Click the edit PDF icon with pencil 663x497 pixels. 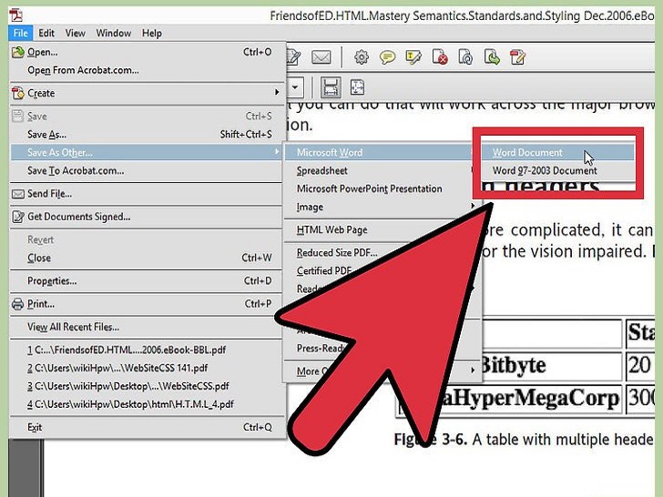[517, 57]
